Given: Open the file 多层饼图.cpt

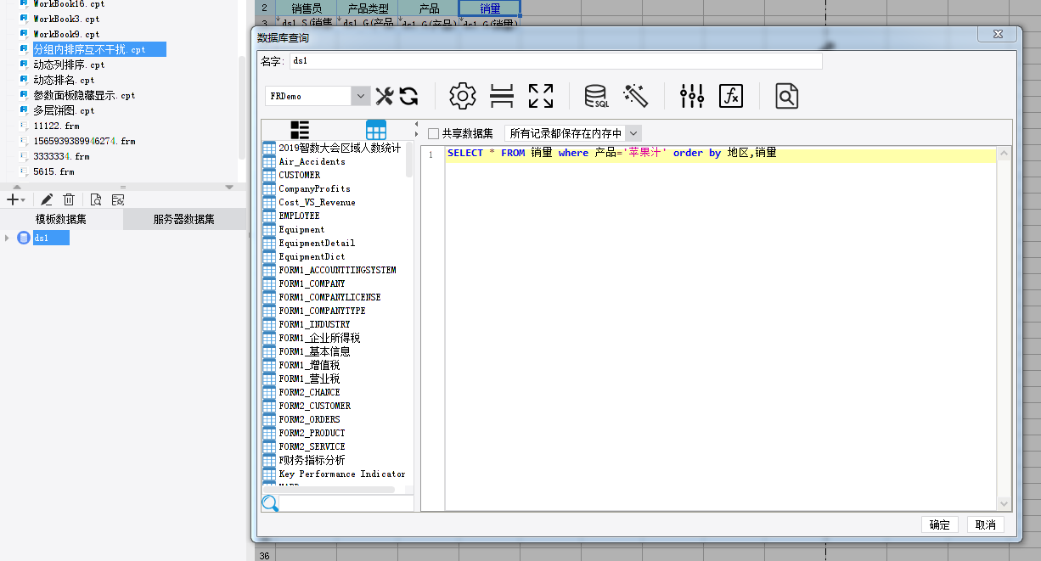Looking at the screenshot, I should 64,110.
